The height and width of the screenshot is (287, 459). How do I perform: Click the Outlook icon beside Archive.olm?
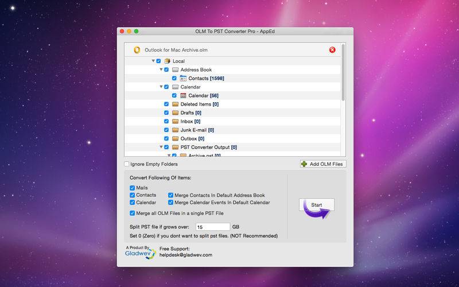tap(137, 50)
